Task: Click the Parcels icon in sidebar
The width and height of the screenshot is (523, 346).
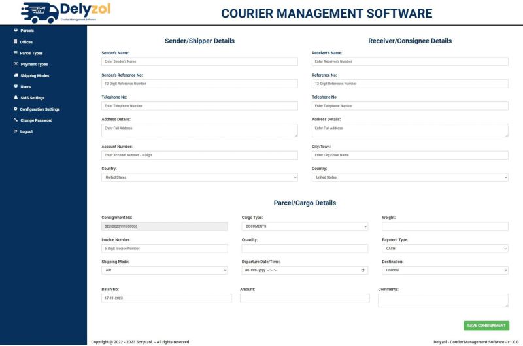Action: [15, 31]
